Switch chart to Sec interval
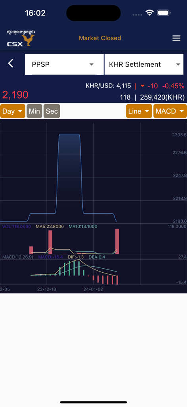This screenshot has height=407, width=187. click(52, 111)
